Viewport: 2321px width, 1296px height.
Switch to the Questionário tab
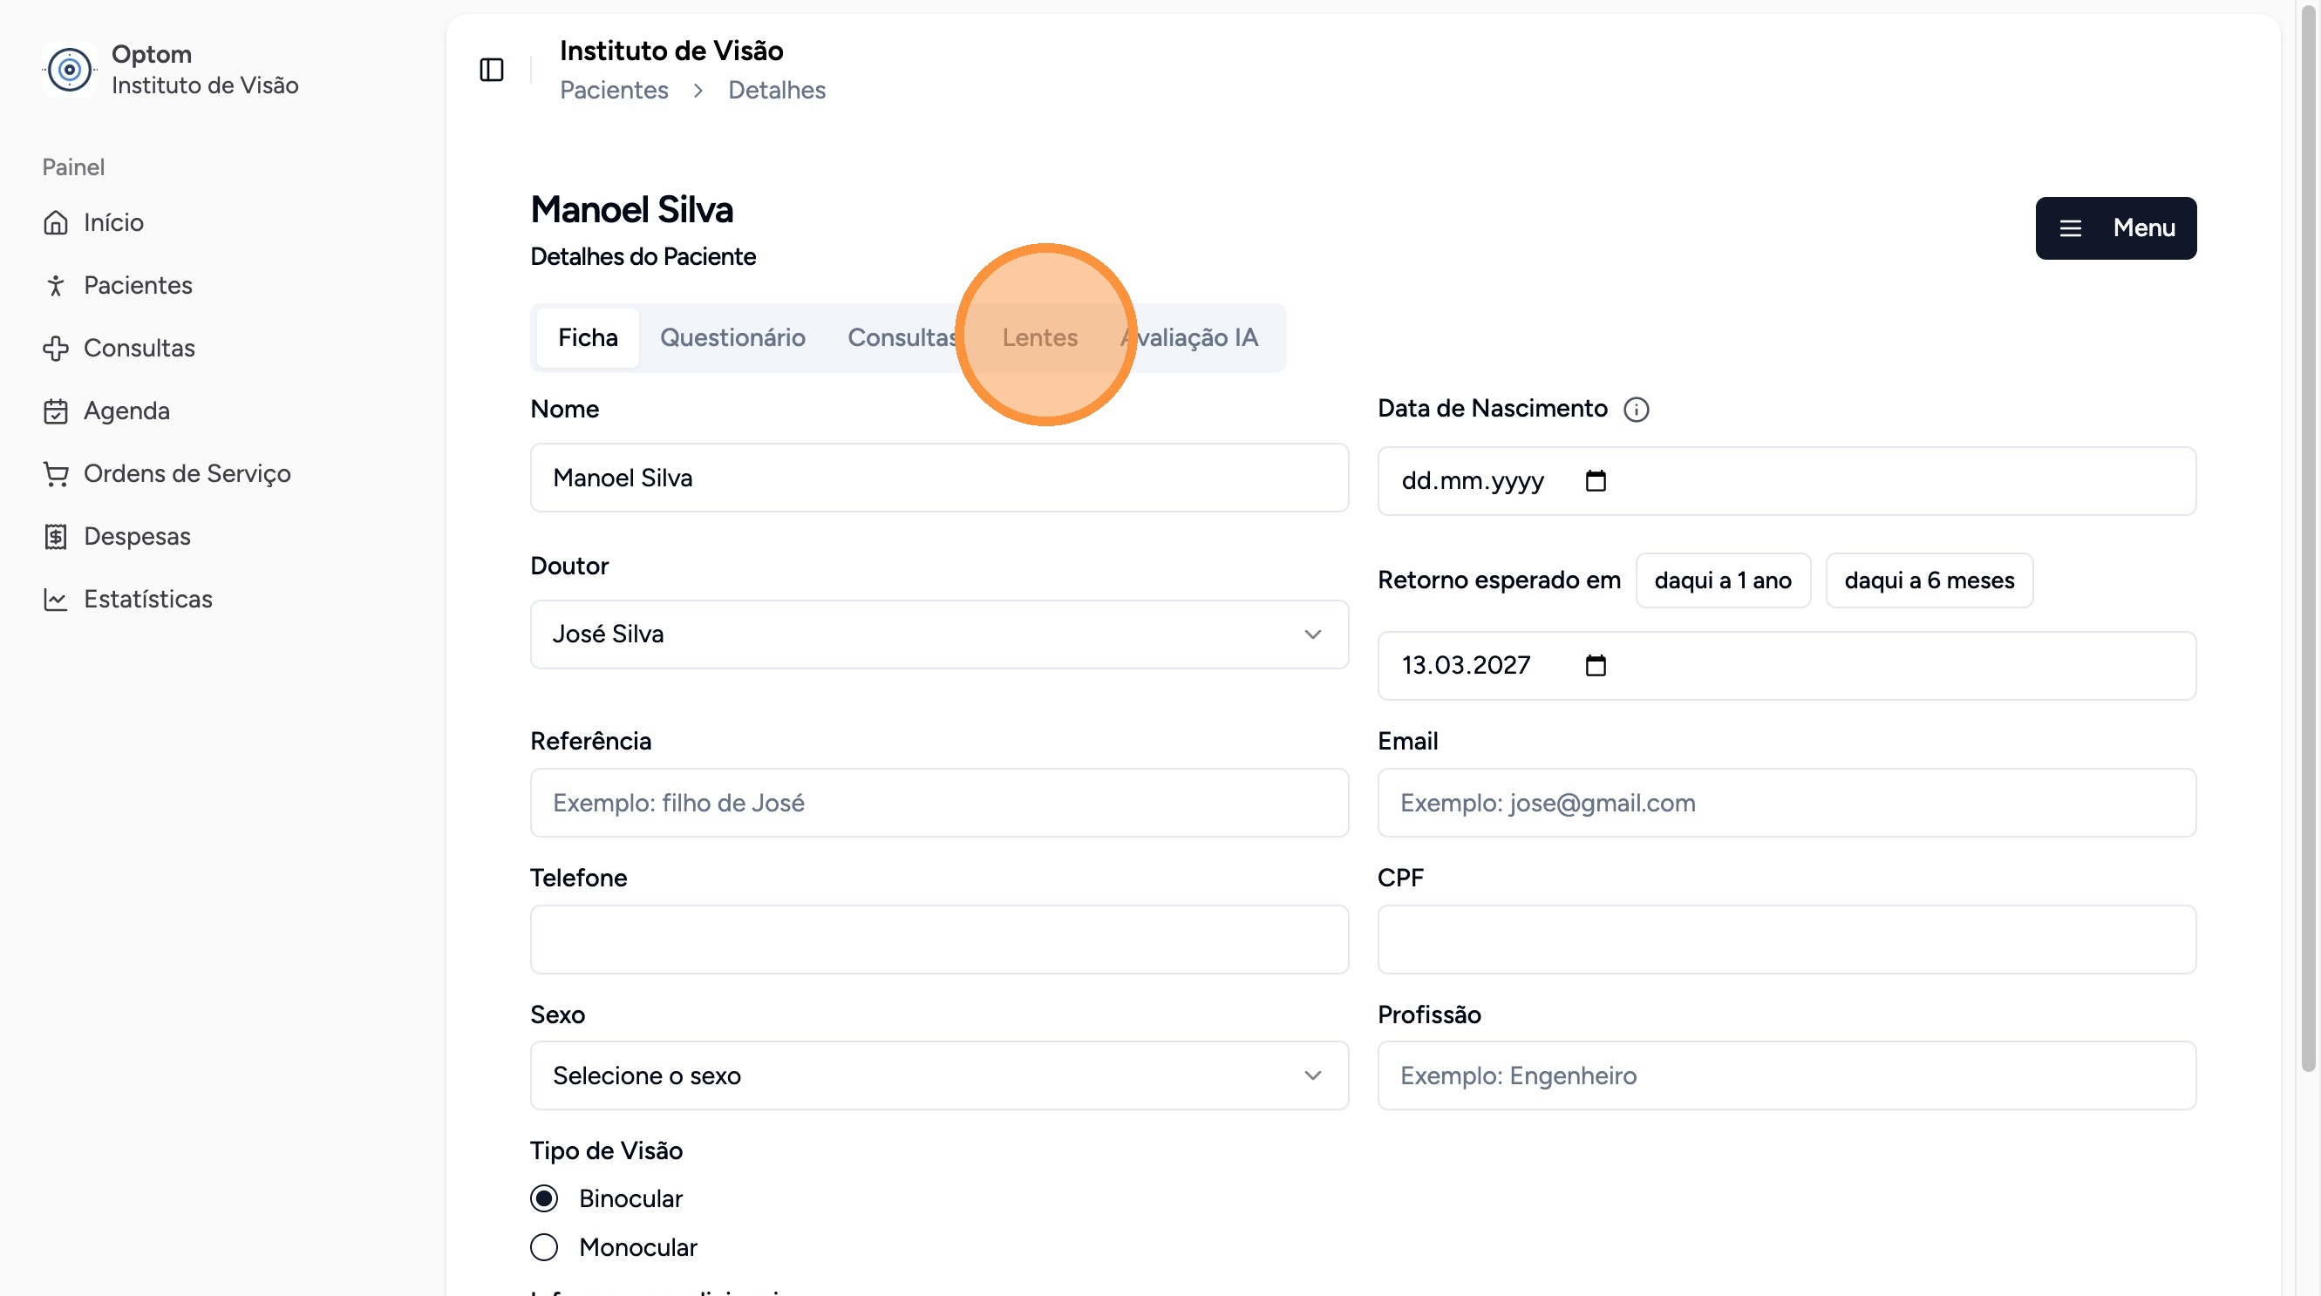point(732,338)
